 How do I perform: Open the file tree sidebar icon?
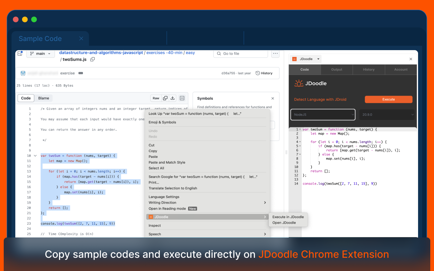20,54
